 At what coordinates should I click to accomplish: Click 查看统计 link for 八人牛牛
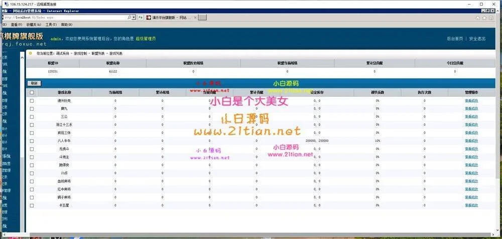tap(471, 141)
